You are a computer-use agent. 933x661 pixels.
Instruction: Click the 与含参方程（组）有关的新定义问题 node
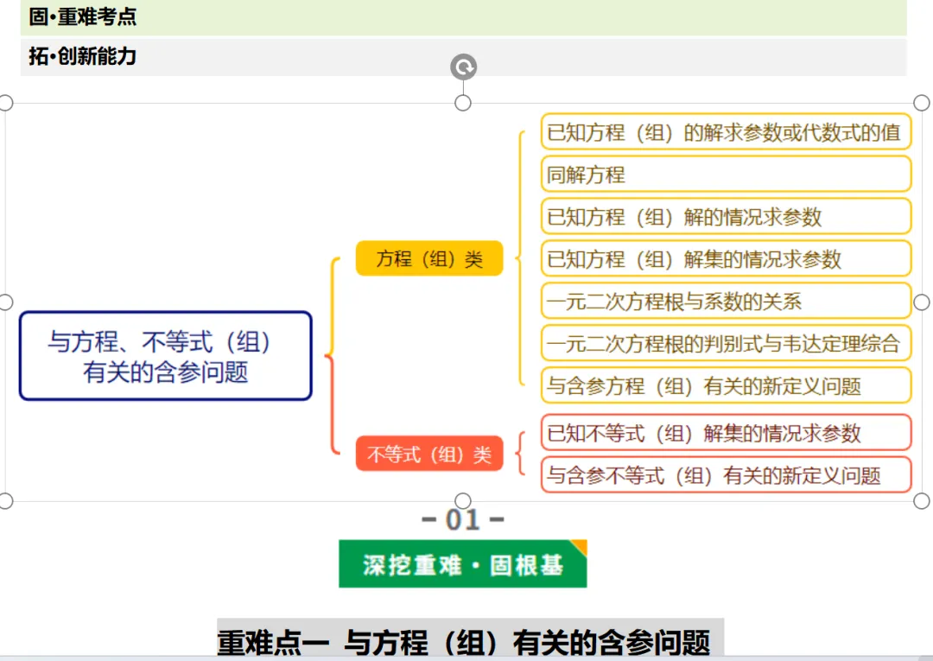point(726,386)
